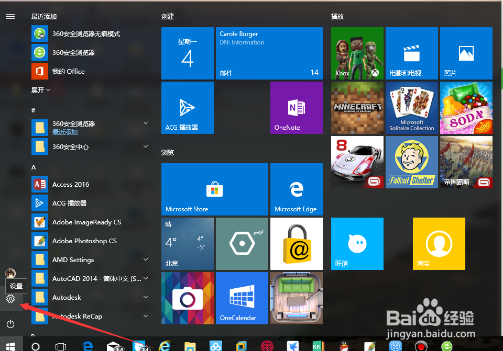This screenshot has height=351, width=503.
Task: Open the room design game tile
Action: 297,298
